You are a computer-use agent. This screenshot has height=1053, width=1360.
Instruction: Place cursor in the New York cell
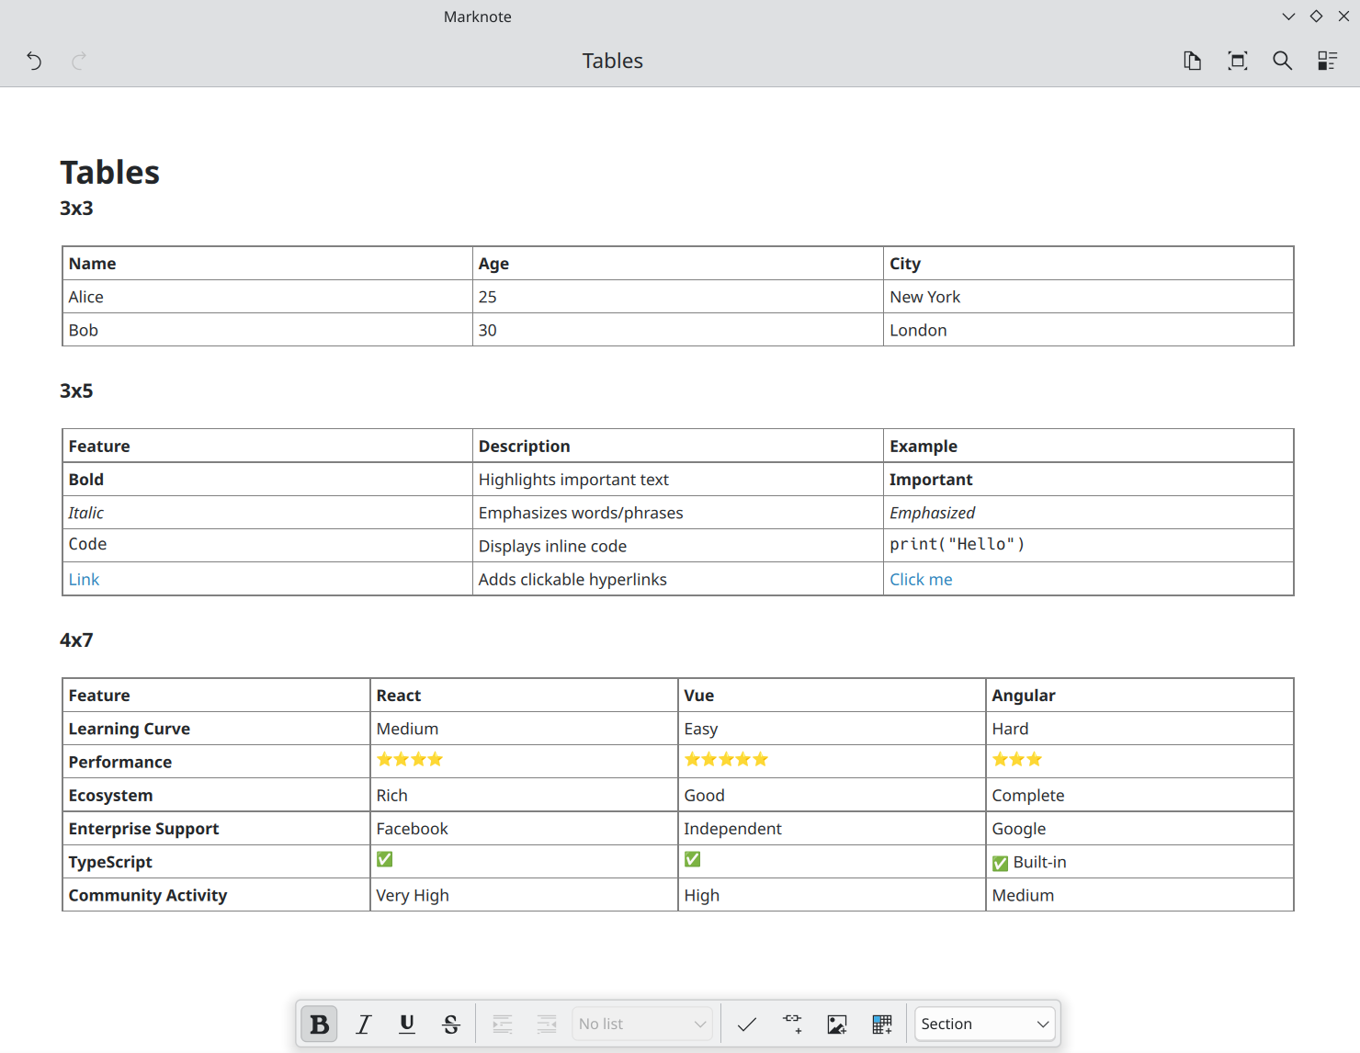(924, 297)
